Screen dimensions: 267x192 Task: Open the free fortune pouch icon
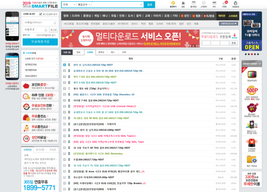pos(235,3)
